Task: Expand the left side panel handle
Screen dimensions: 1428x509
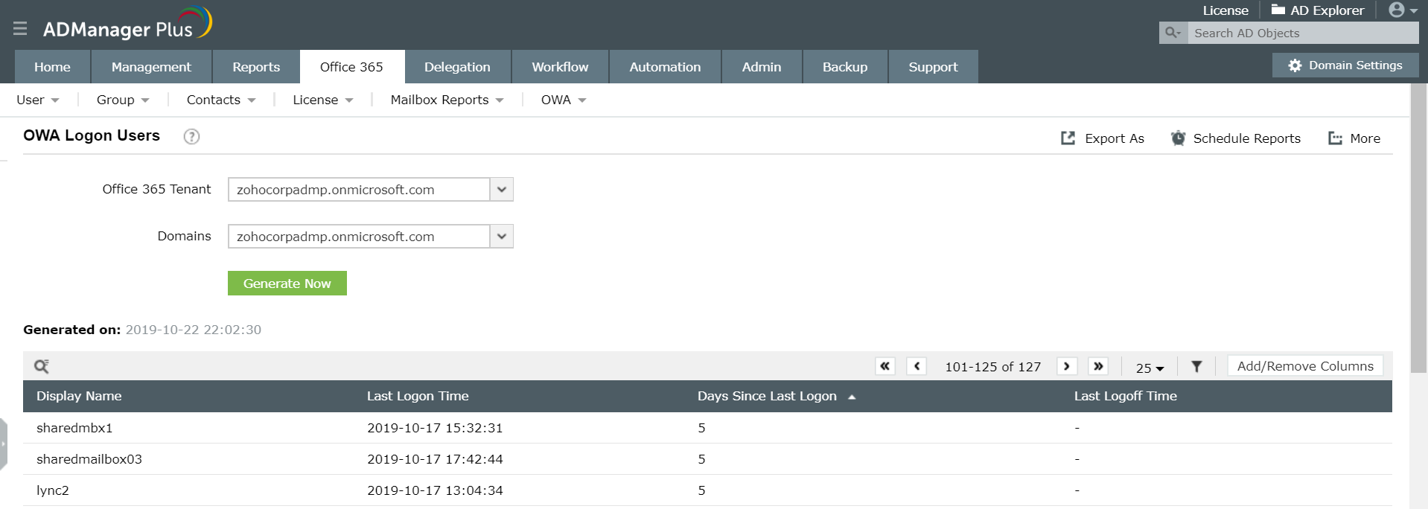Action: [x=4, y=444]
